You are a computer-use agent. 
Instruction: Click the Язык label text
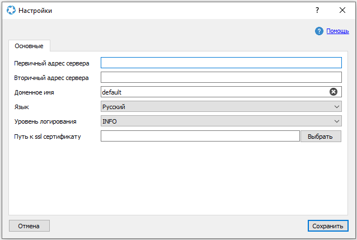(x=21, y=106)
